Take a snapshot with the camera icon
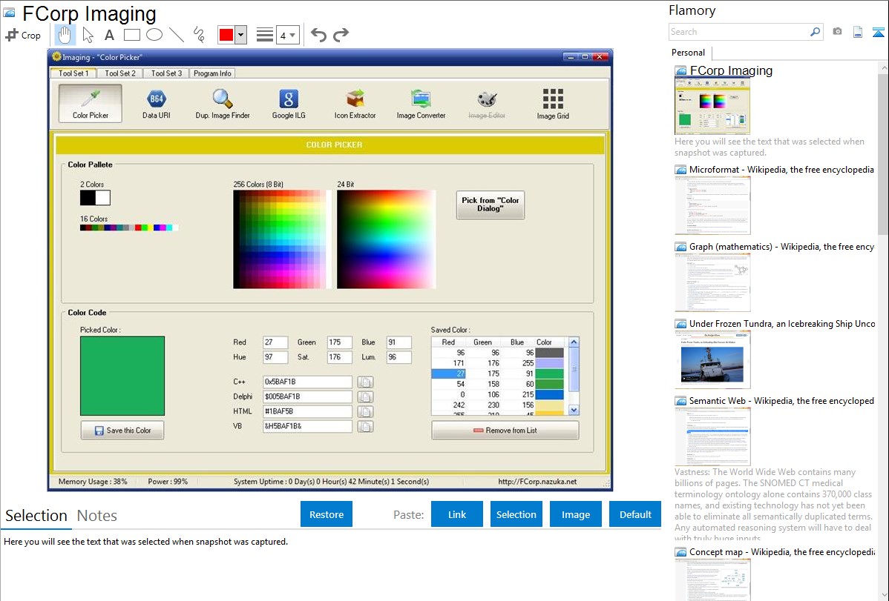The width and height of the screenshot is (889, 601). [x=837, y=32]
